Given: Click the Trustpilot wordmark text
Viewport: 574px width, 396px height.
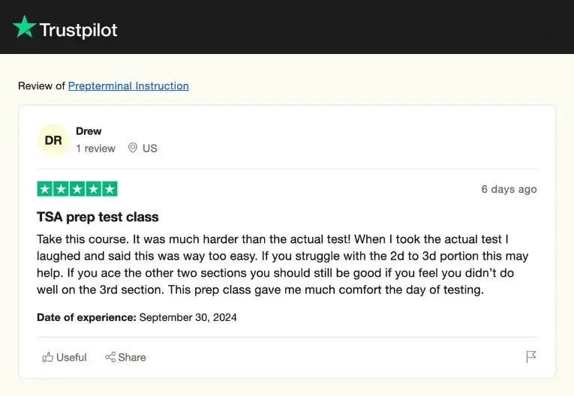Looking at the screenshot, I should point(78,30).
